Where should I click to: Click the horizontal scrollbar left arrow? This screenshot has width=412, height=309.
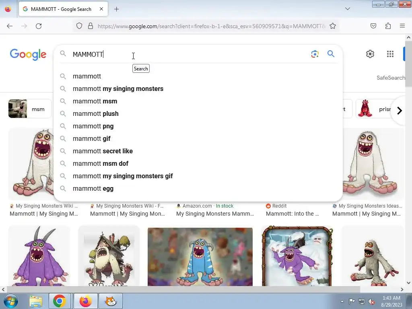[3, 289]
